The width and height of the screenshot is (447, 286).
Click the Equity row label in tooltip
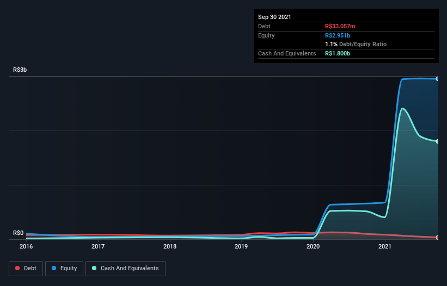[266, 35]
